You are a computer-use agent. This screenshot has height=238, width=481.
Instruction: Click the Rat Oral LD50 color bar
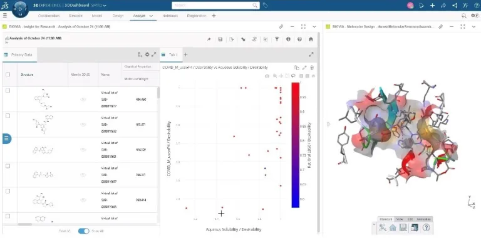pyautogui.click(x=296, y=145)
